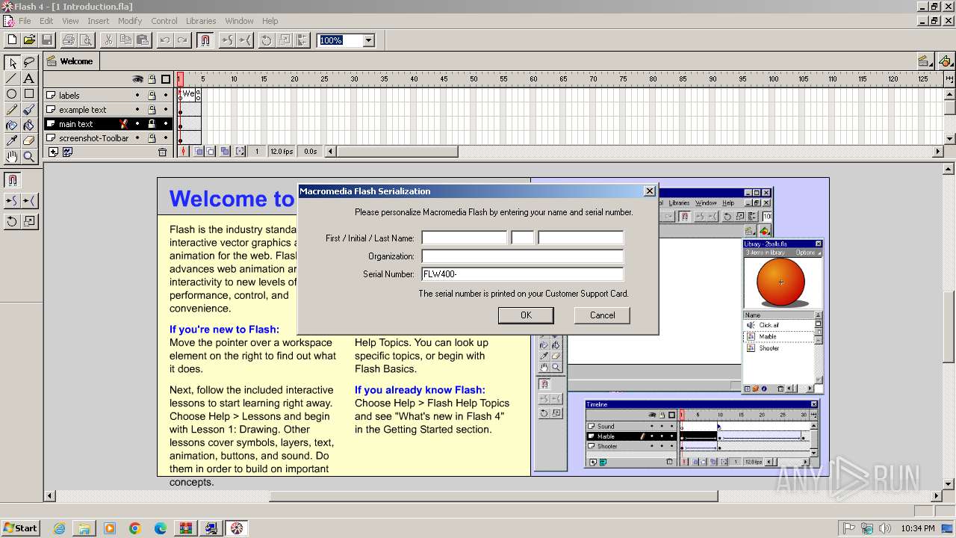Viewport: 956px width, 538px height.
Task: Click the Undo icon in the top toolbar
Action: 165,40
